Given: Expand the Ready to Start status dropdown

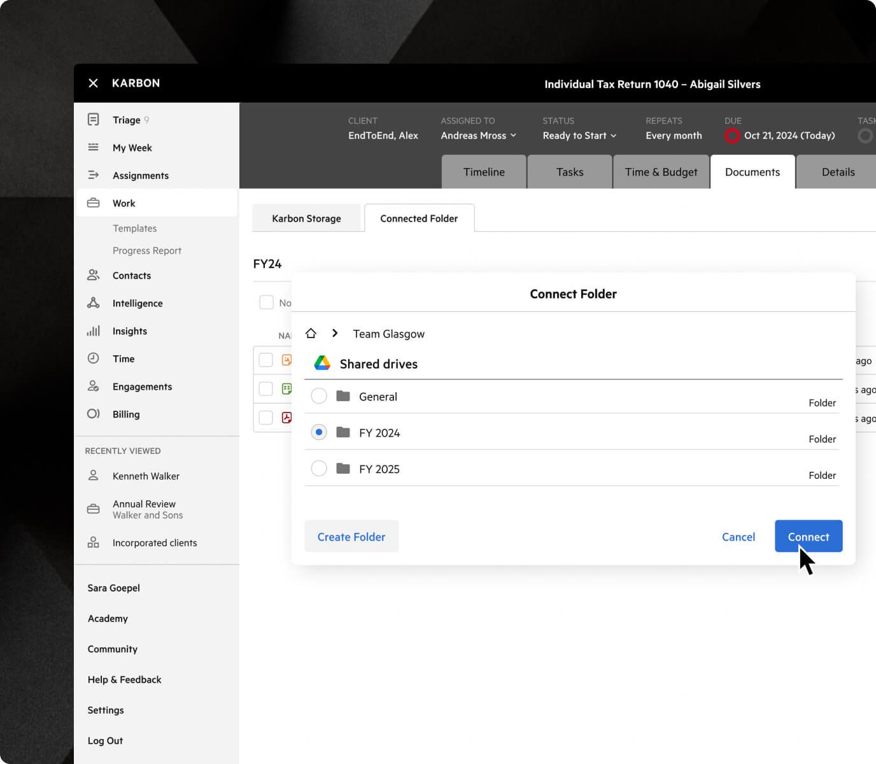Looking at the screenshot, I should [x=579, y=135].
